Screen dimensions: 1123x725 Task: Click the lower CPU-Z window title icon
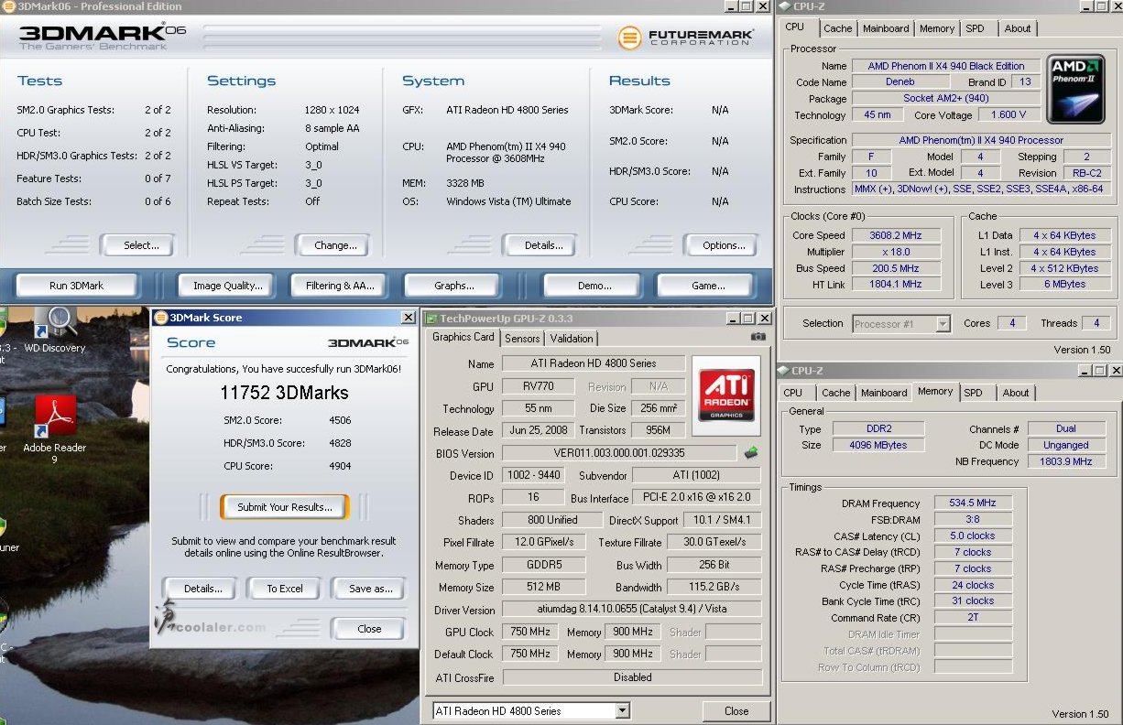(x=783, y=370)
